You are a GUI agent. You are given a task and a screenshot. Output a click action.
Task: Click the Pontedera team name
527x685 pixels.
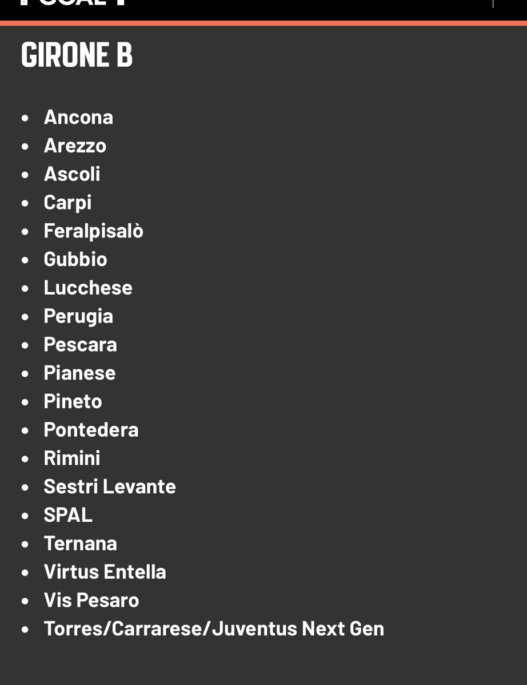91,430
